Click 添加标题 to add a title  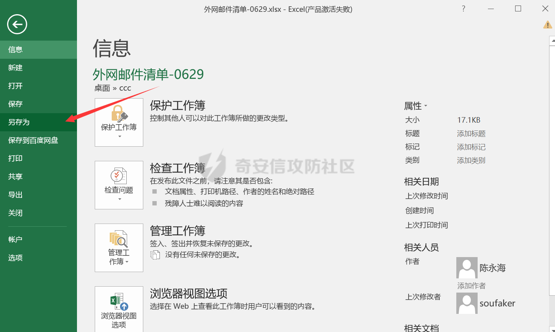coord(471,134)
